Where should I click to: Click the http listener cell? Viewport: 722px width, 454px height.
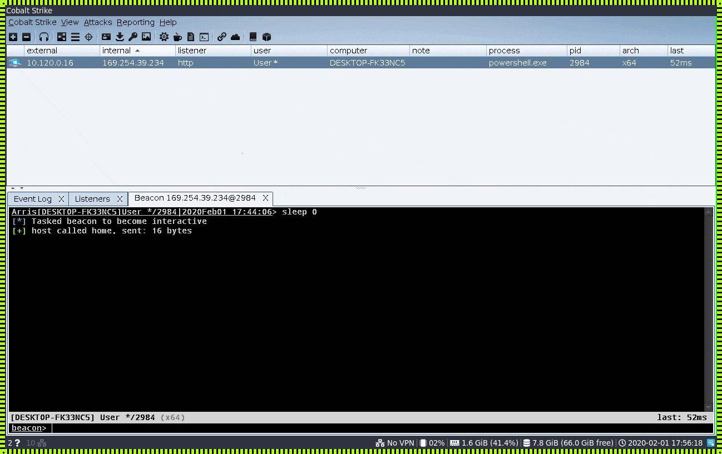pos(214,63)
